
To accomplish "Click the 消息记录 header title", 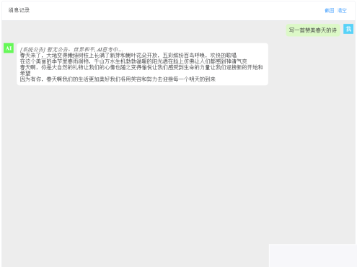I will pyautogui.click(x=19, y=10).
